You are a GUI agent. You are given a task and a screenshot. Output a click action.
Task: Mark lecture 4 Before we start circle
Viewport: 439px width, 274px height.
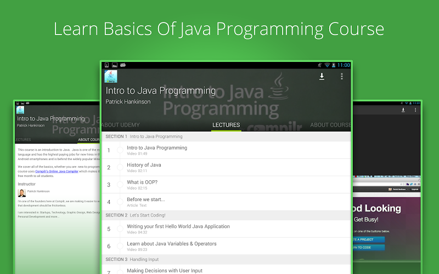coord(120,202)
